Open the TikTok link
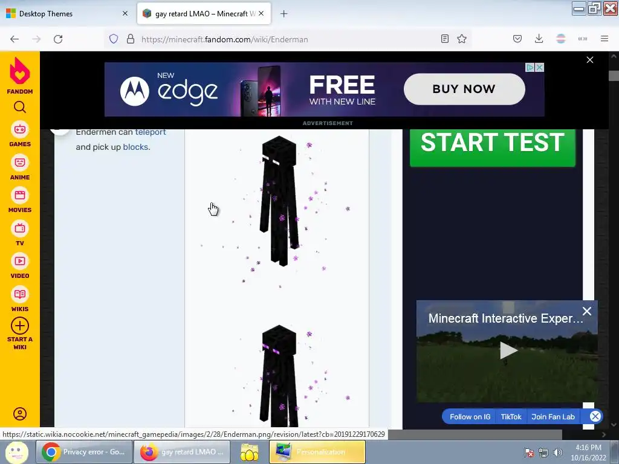Image resolution: width=619 pixels, height=464 pixels. (x=511, y=417)
